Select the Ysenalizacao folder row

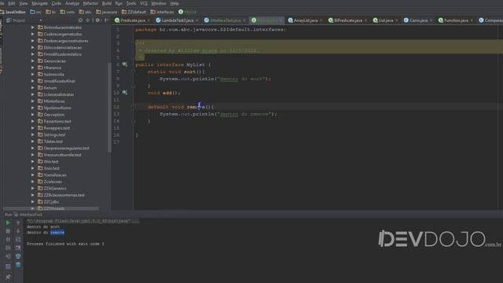(55, 175)
